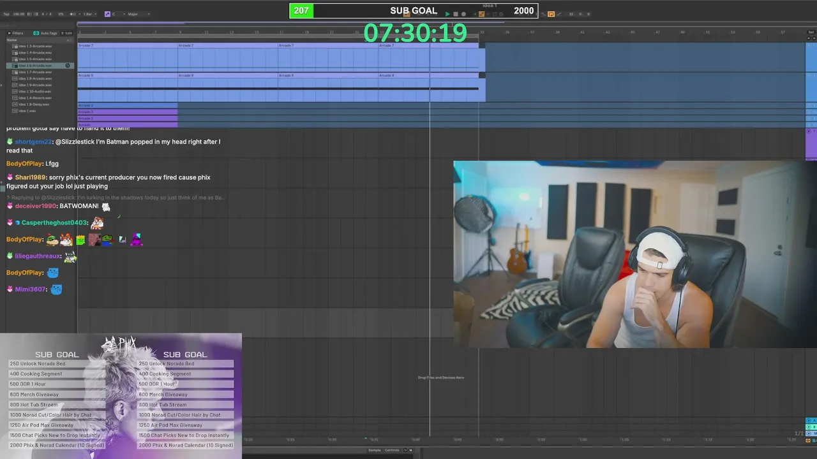Viewport: 817px width, 459px height.
Task: Click the green transport Play button
Action: (x=447, y=14)
